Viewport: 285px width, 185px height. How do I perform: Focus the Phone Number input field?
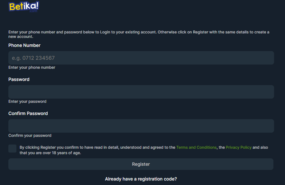(141, 58)
